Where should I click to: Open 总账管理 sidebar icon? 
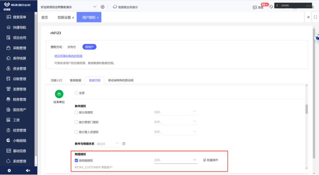(8, 78)
